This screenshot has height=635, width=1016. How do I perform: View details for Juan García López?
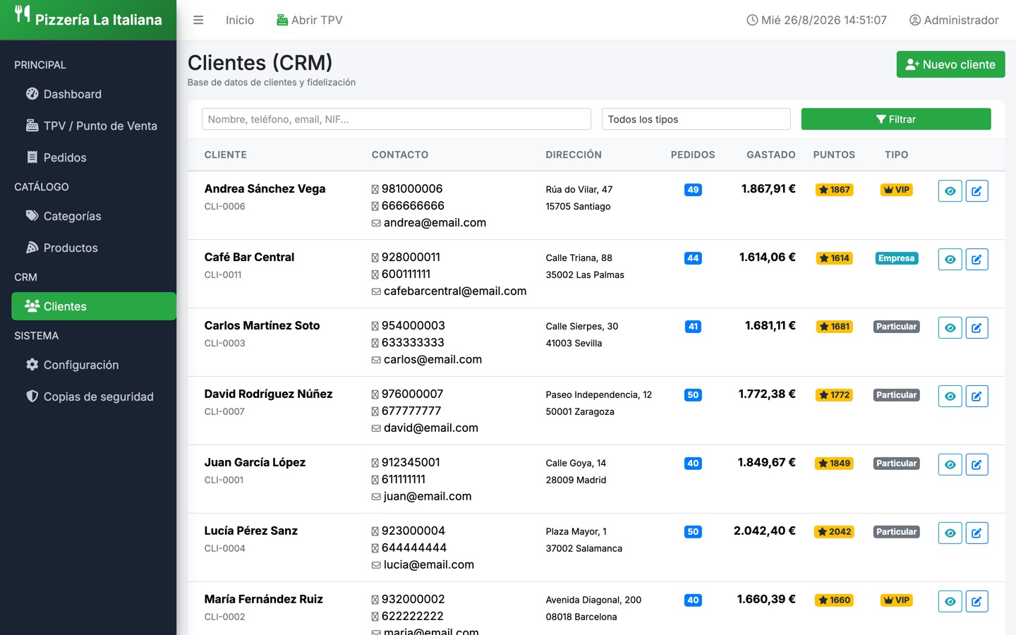point(950,464)
